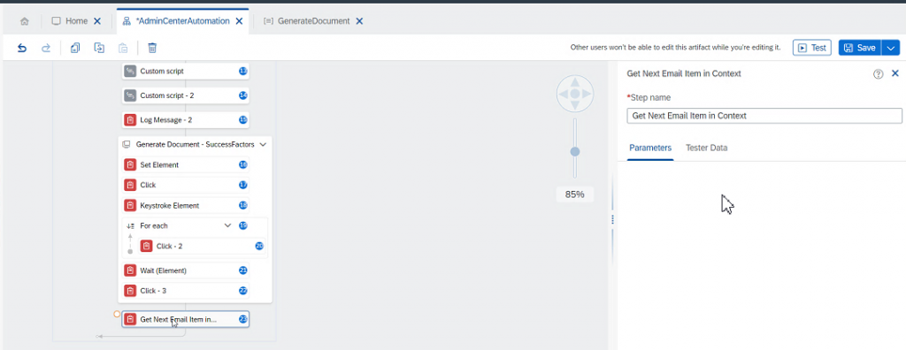Click the copy step toolbar icon

pyautogui.click(x=75, y=48)
